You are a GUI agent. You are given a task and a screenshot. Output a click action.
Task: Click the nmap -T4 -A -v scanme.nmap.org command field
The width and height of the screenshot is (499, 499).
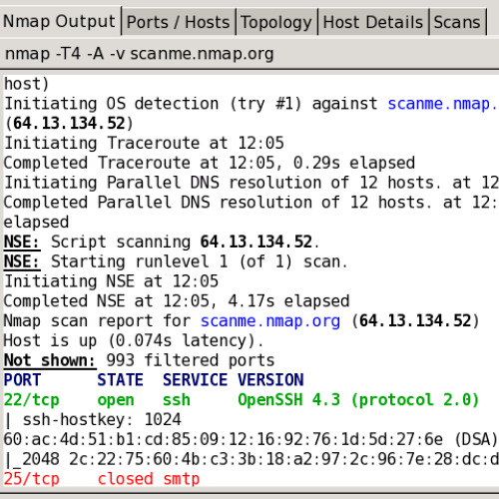click(249, 54)
